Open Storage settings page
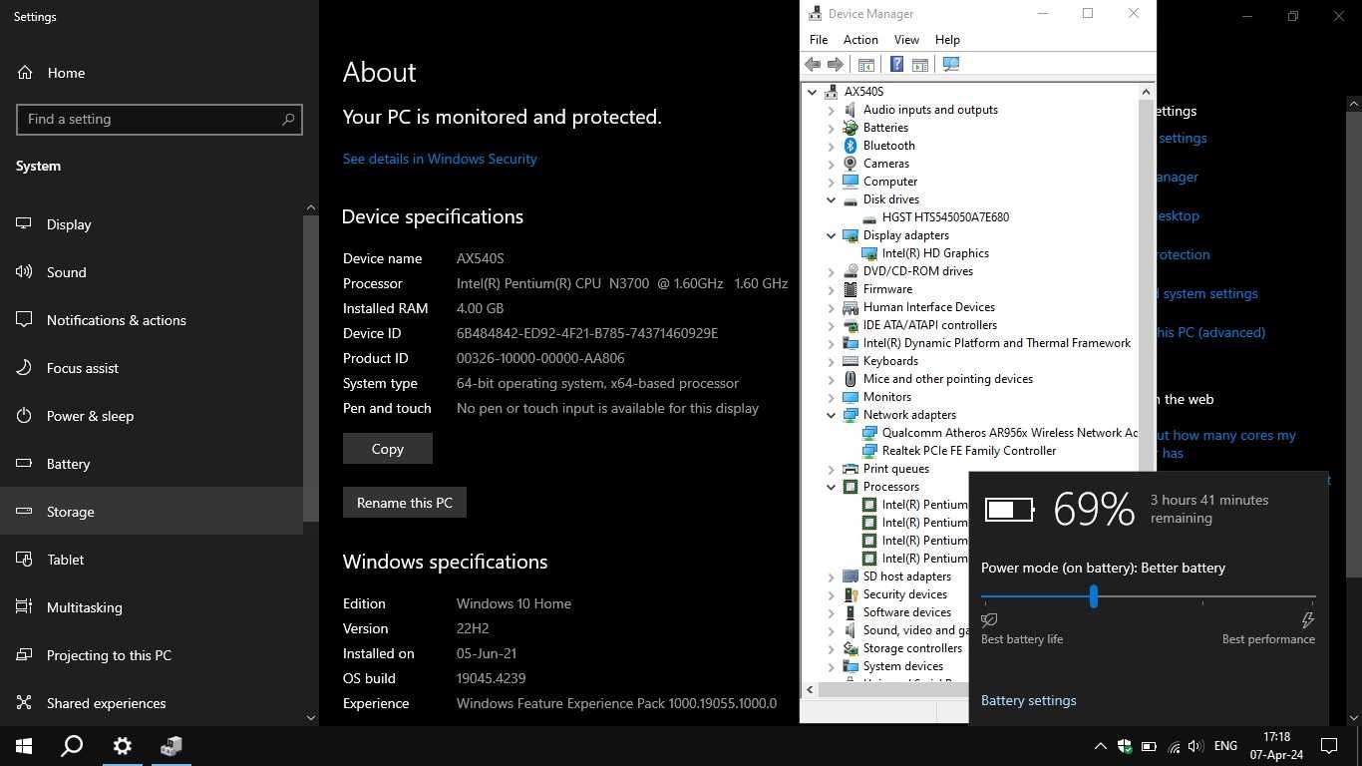 (x=152, y=512)
